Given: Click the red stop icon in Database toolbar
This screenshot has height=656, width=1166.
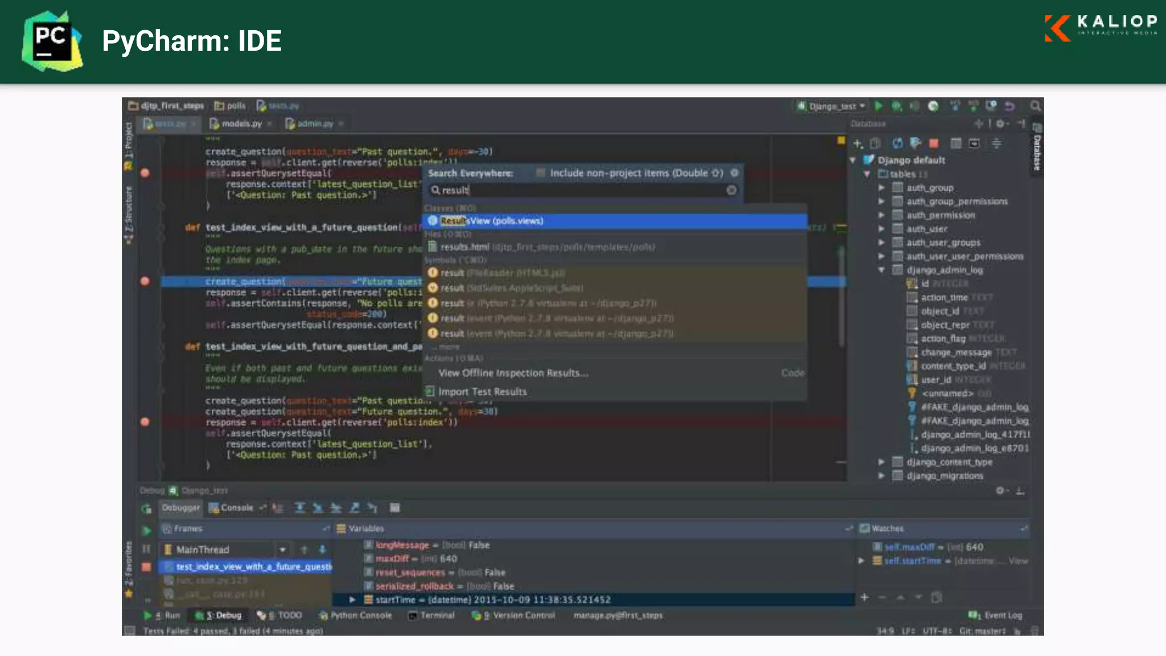Looking at the screenshot, I should pos(934,143).
